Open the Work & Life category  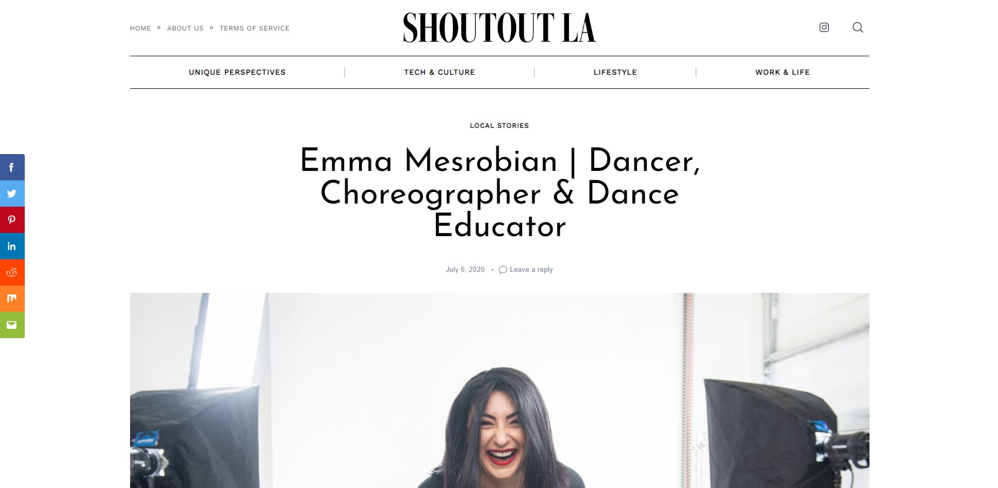pos(783,72)
